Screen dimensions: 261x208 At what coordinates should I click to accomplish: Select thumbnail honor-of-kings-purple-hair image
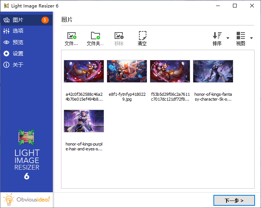coord(84,121)
